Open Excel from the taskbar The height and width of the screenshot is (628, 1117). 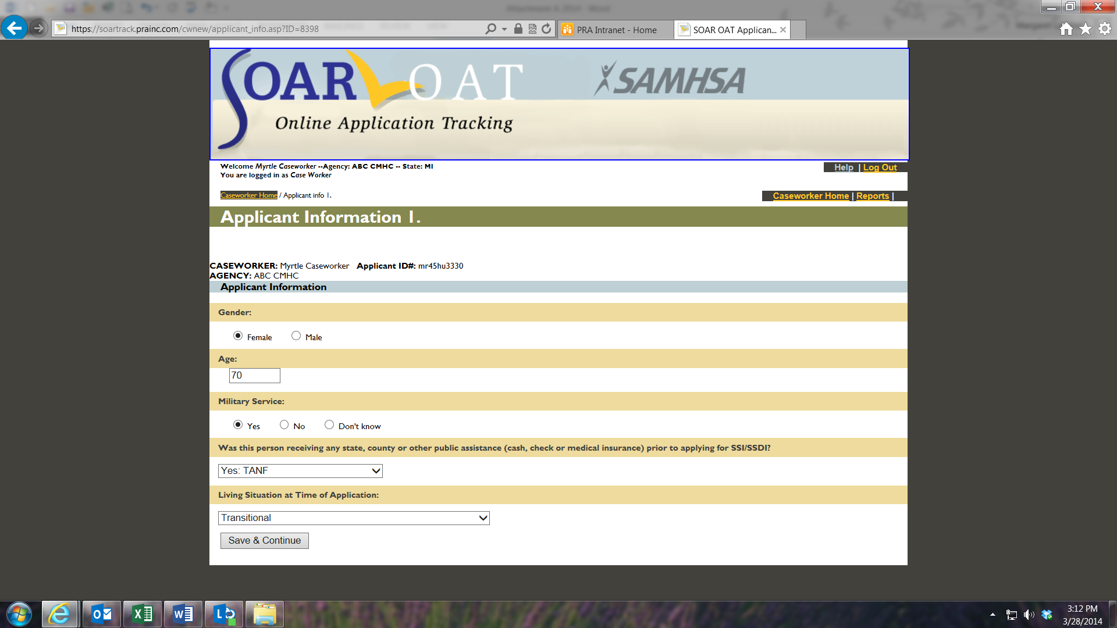click(x=143, y=614)
